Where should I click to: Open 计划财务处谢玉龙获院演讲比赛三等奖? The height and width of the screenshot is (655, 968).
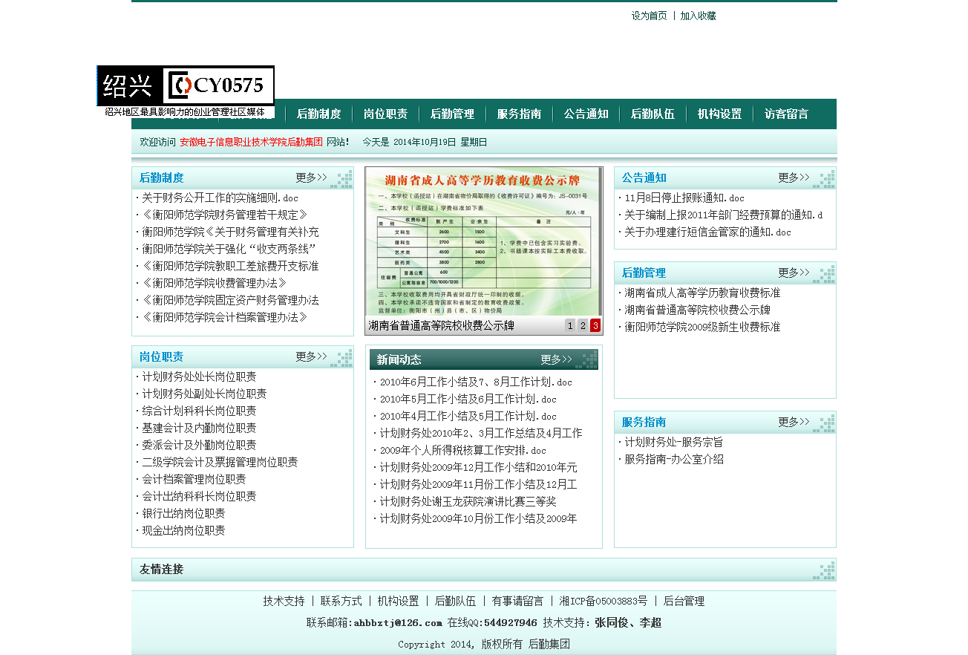(x=468, y=502)
